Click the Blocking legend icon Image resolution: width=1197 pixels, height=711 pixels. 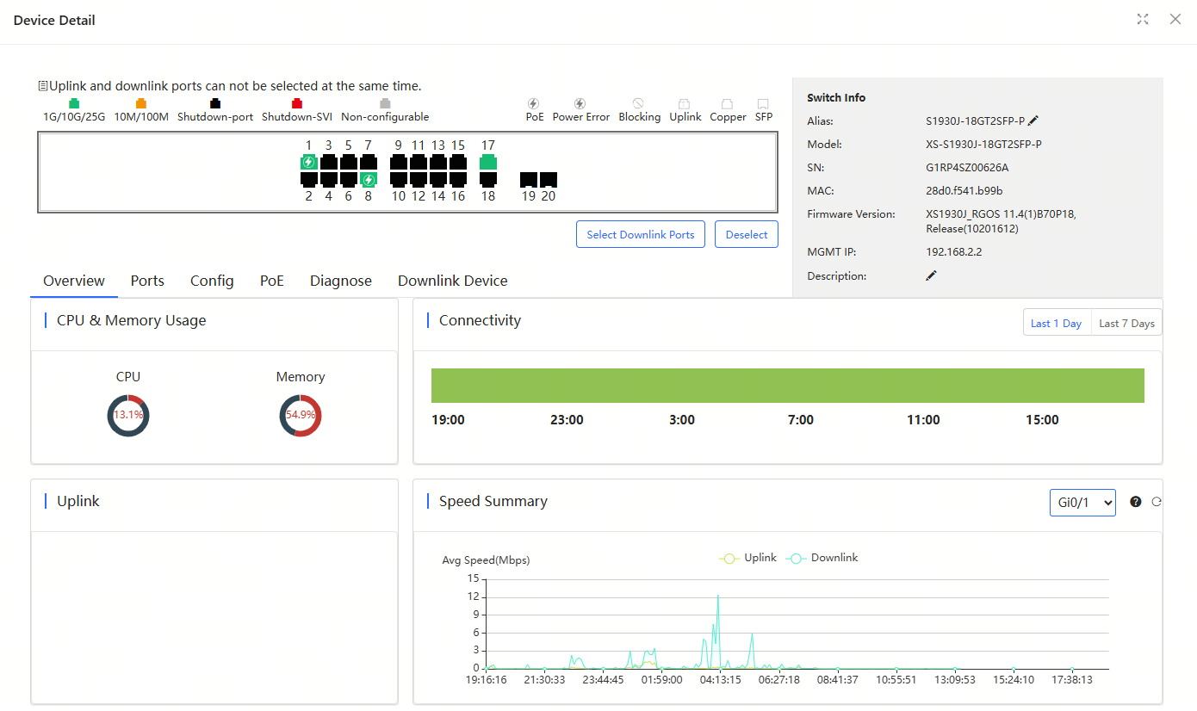point(638,103)
